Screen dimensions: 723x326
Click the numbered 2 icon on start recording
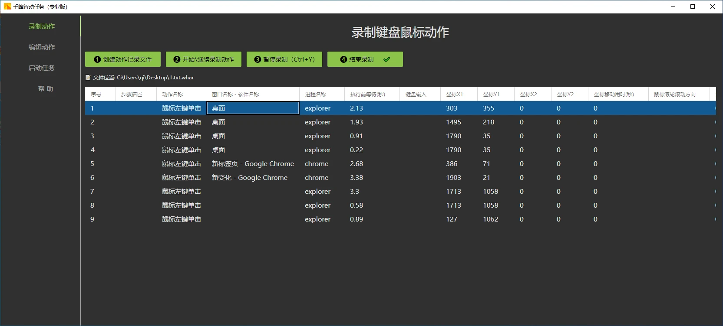click(177, 59)
